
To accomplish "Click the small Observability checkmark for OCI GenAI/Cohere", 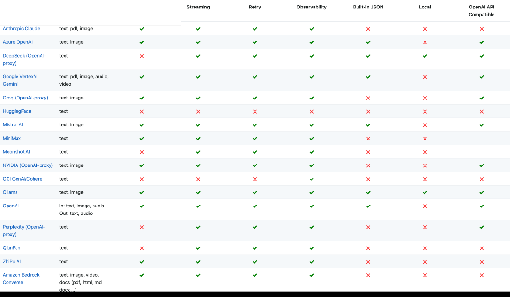I will tap(312, 179).
